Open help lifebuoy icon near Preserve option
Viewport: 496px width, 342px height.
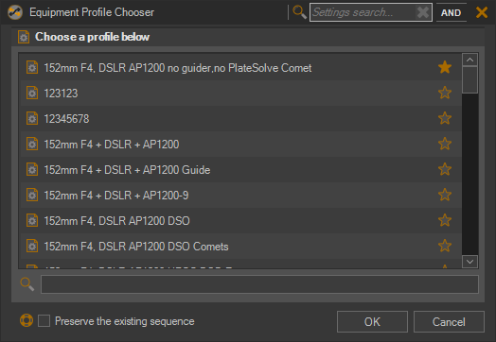pyautogui.click(x=27, y=320)
